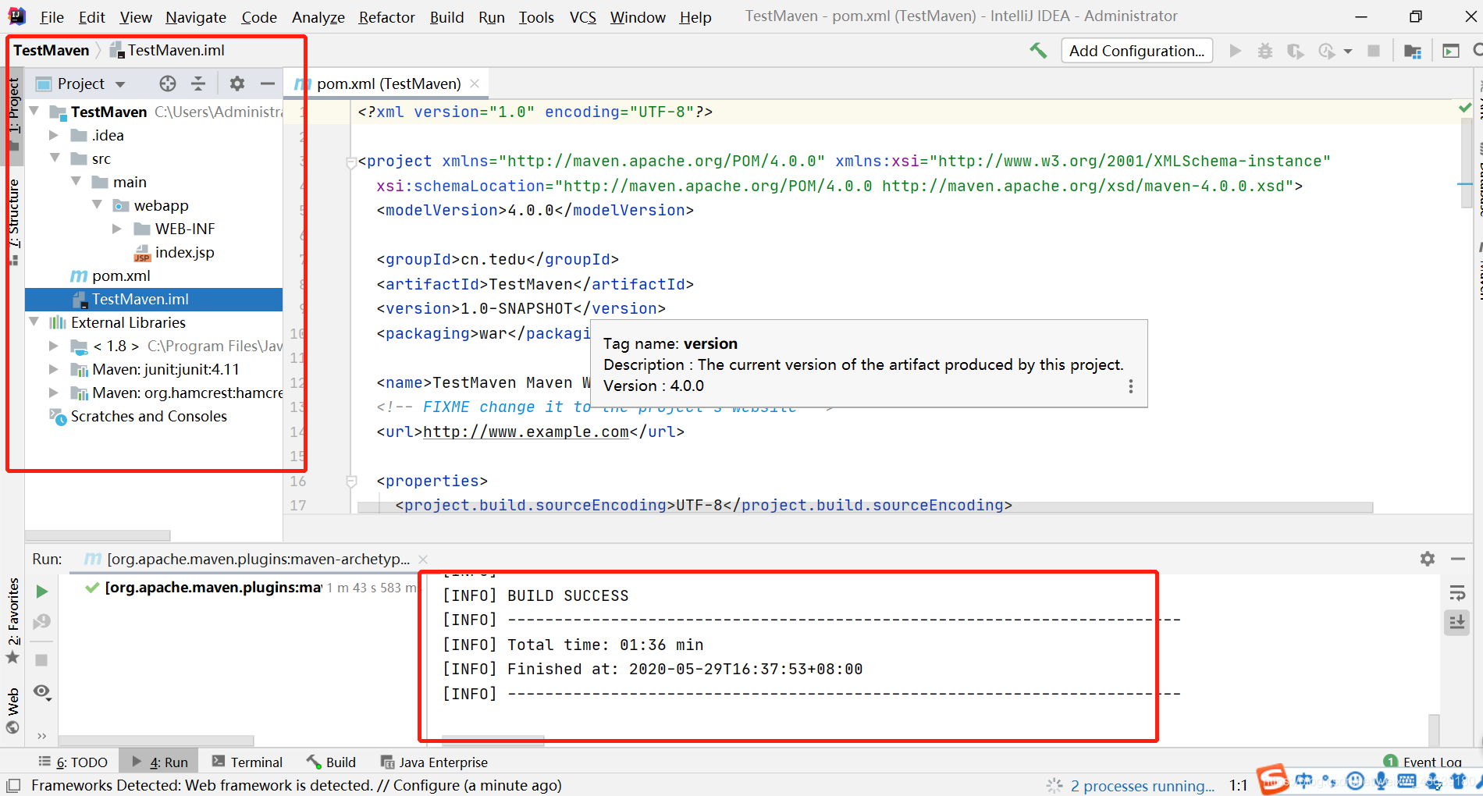Screen dimensions: 1483x796
Task: Click the Sogou input method tray icon
Action: 1273,780
